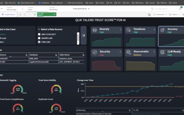The width and height of the screenshot is (184, 115).
Task: Select the Diversity people icon
Action: tap(95, 30)
